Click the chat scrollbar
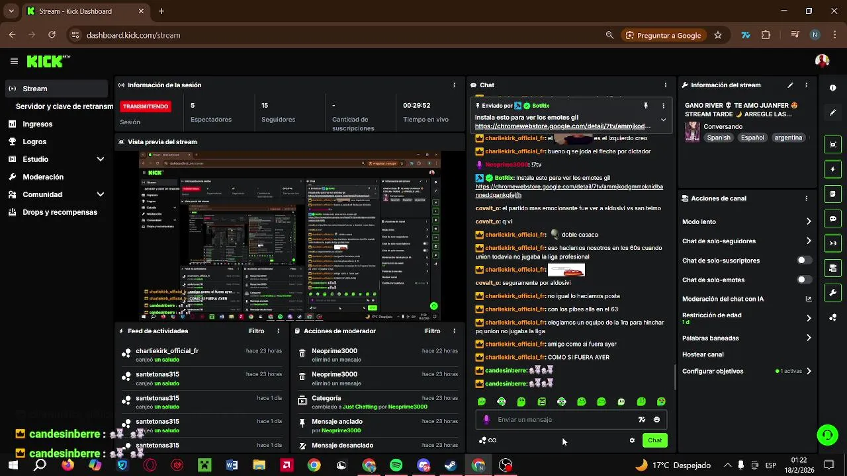This screenshot has width=847, height=476. pyautogui.click(x=675, y=377)
